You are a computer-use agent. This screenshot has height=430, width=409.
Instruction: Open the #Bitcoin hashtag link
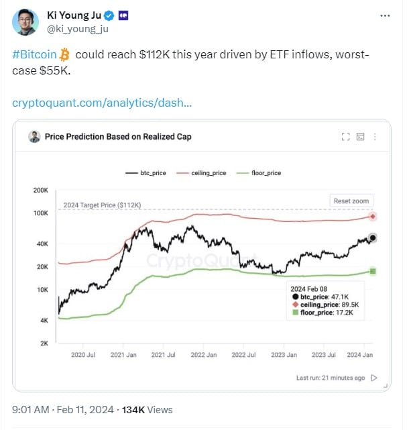click(x=34, y=54)
